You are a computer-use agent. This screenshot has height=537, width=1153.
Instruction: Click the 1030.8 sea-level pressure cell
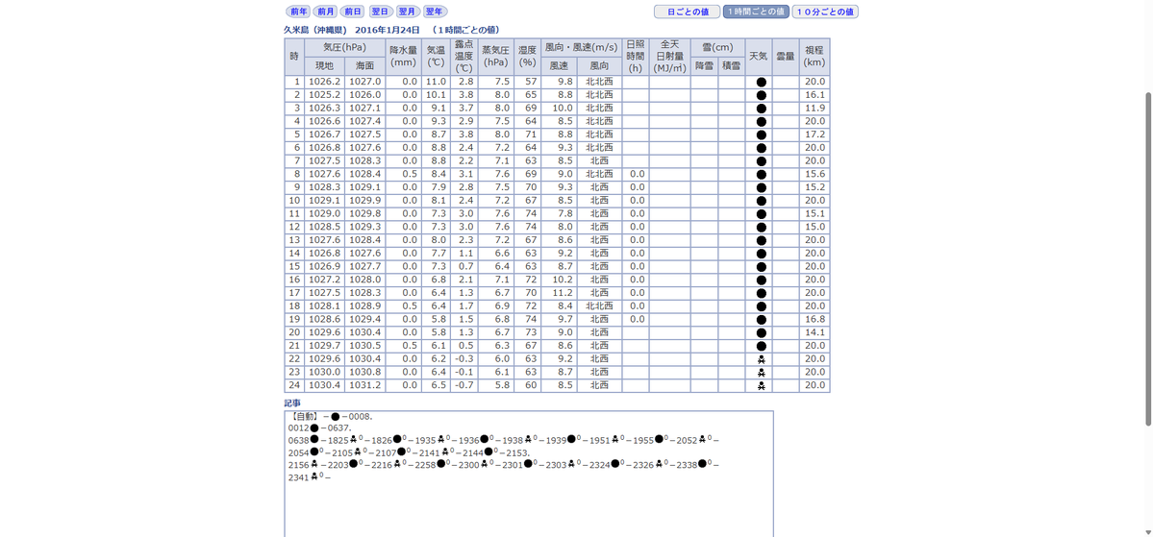(364, 373)
